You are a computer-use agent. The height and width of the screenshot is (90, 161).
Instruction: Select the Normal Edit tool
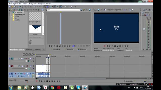tap(61, 7)
